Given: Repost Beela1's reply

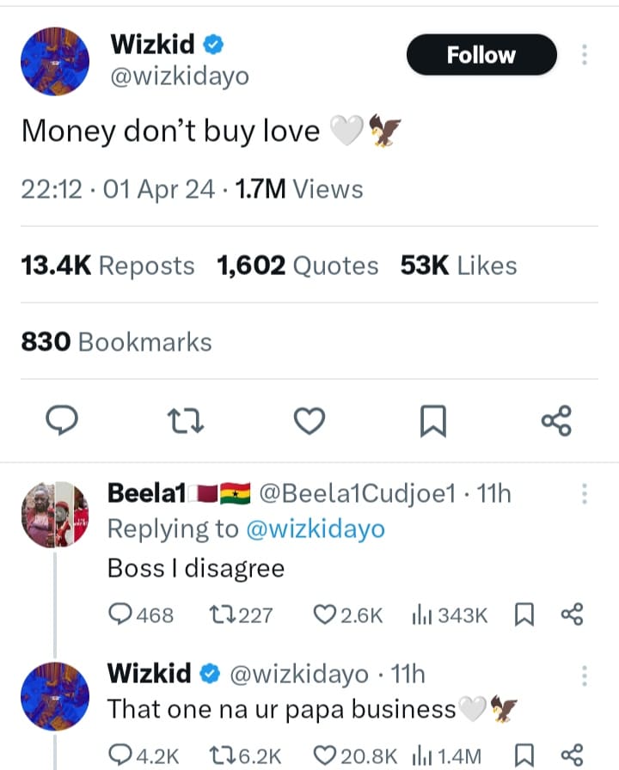Looking at the screenshot, I should coord(222,614).
